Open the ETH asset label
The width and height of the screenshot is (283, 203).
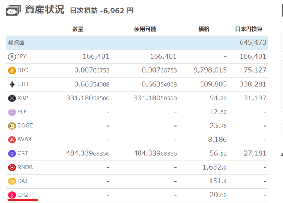pos(23,84)
